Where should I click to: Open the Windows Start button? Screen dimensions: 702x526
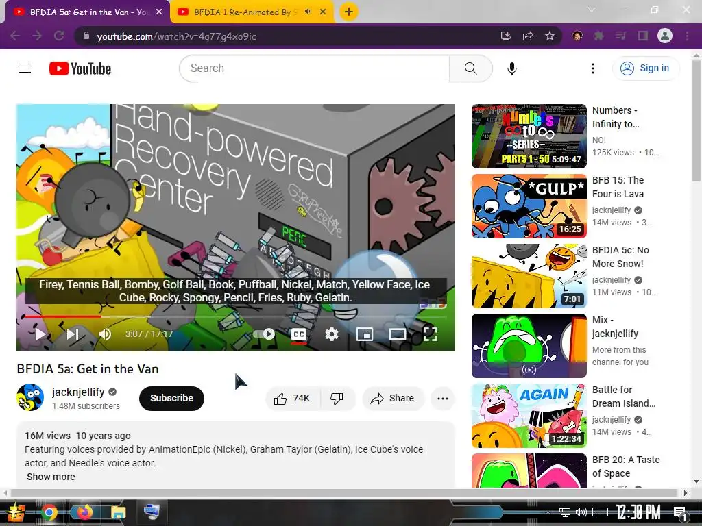pos(16,512)
